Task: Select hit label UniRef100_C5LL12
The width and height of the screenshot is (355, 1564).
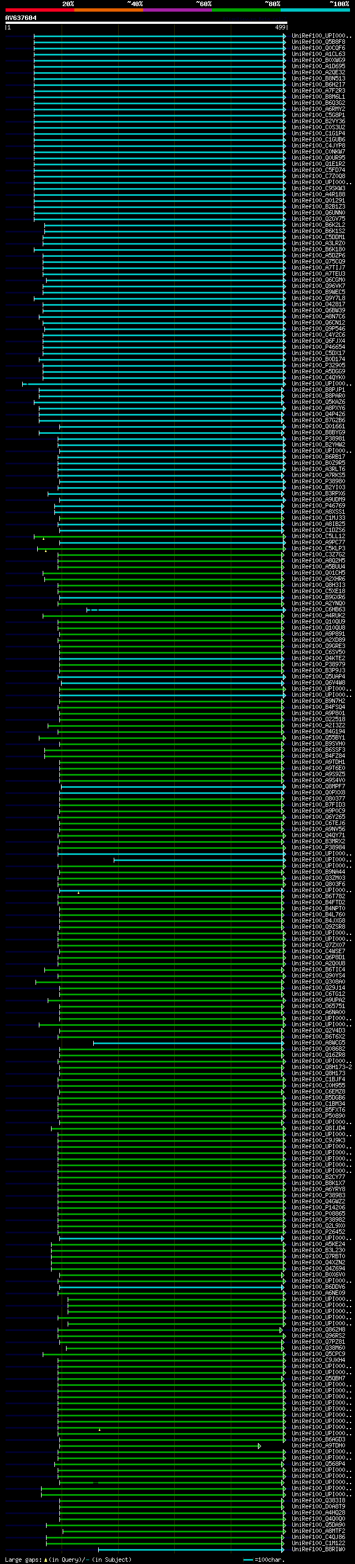Action: point(318,536)
